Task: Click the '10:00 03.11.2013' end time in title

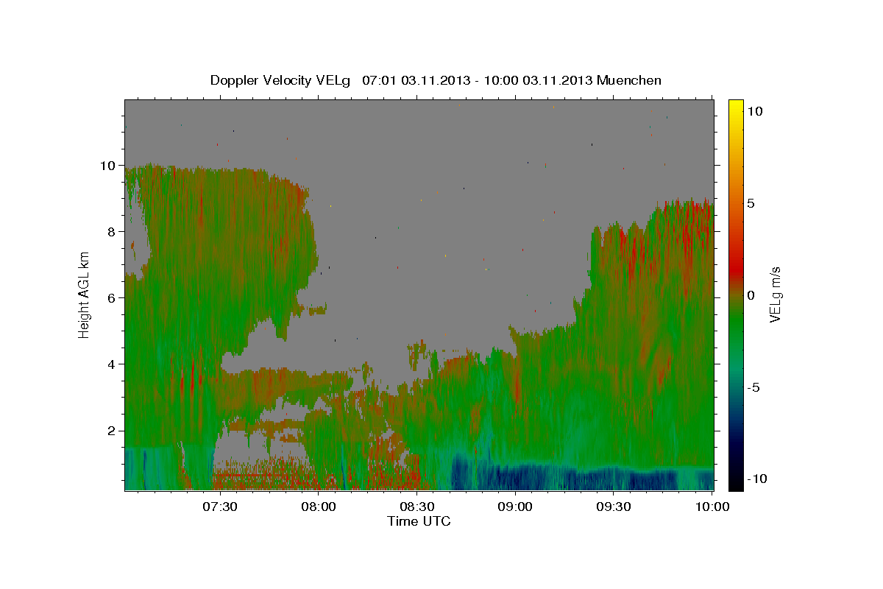Action: (x=538, y=80)
